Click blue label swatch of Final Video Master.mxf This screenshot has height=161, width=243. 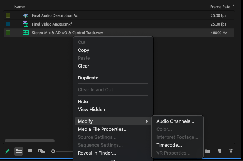click(8, 24)
